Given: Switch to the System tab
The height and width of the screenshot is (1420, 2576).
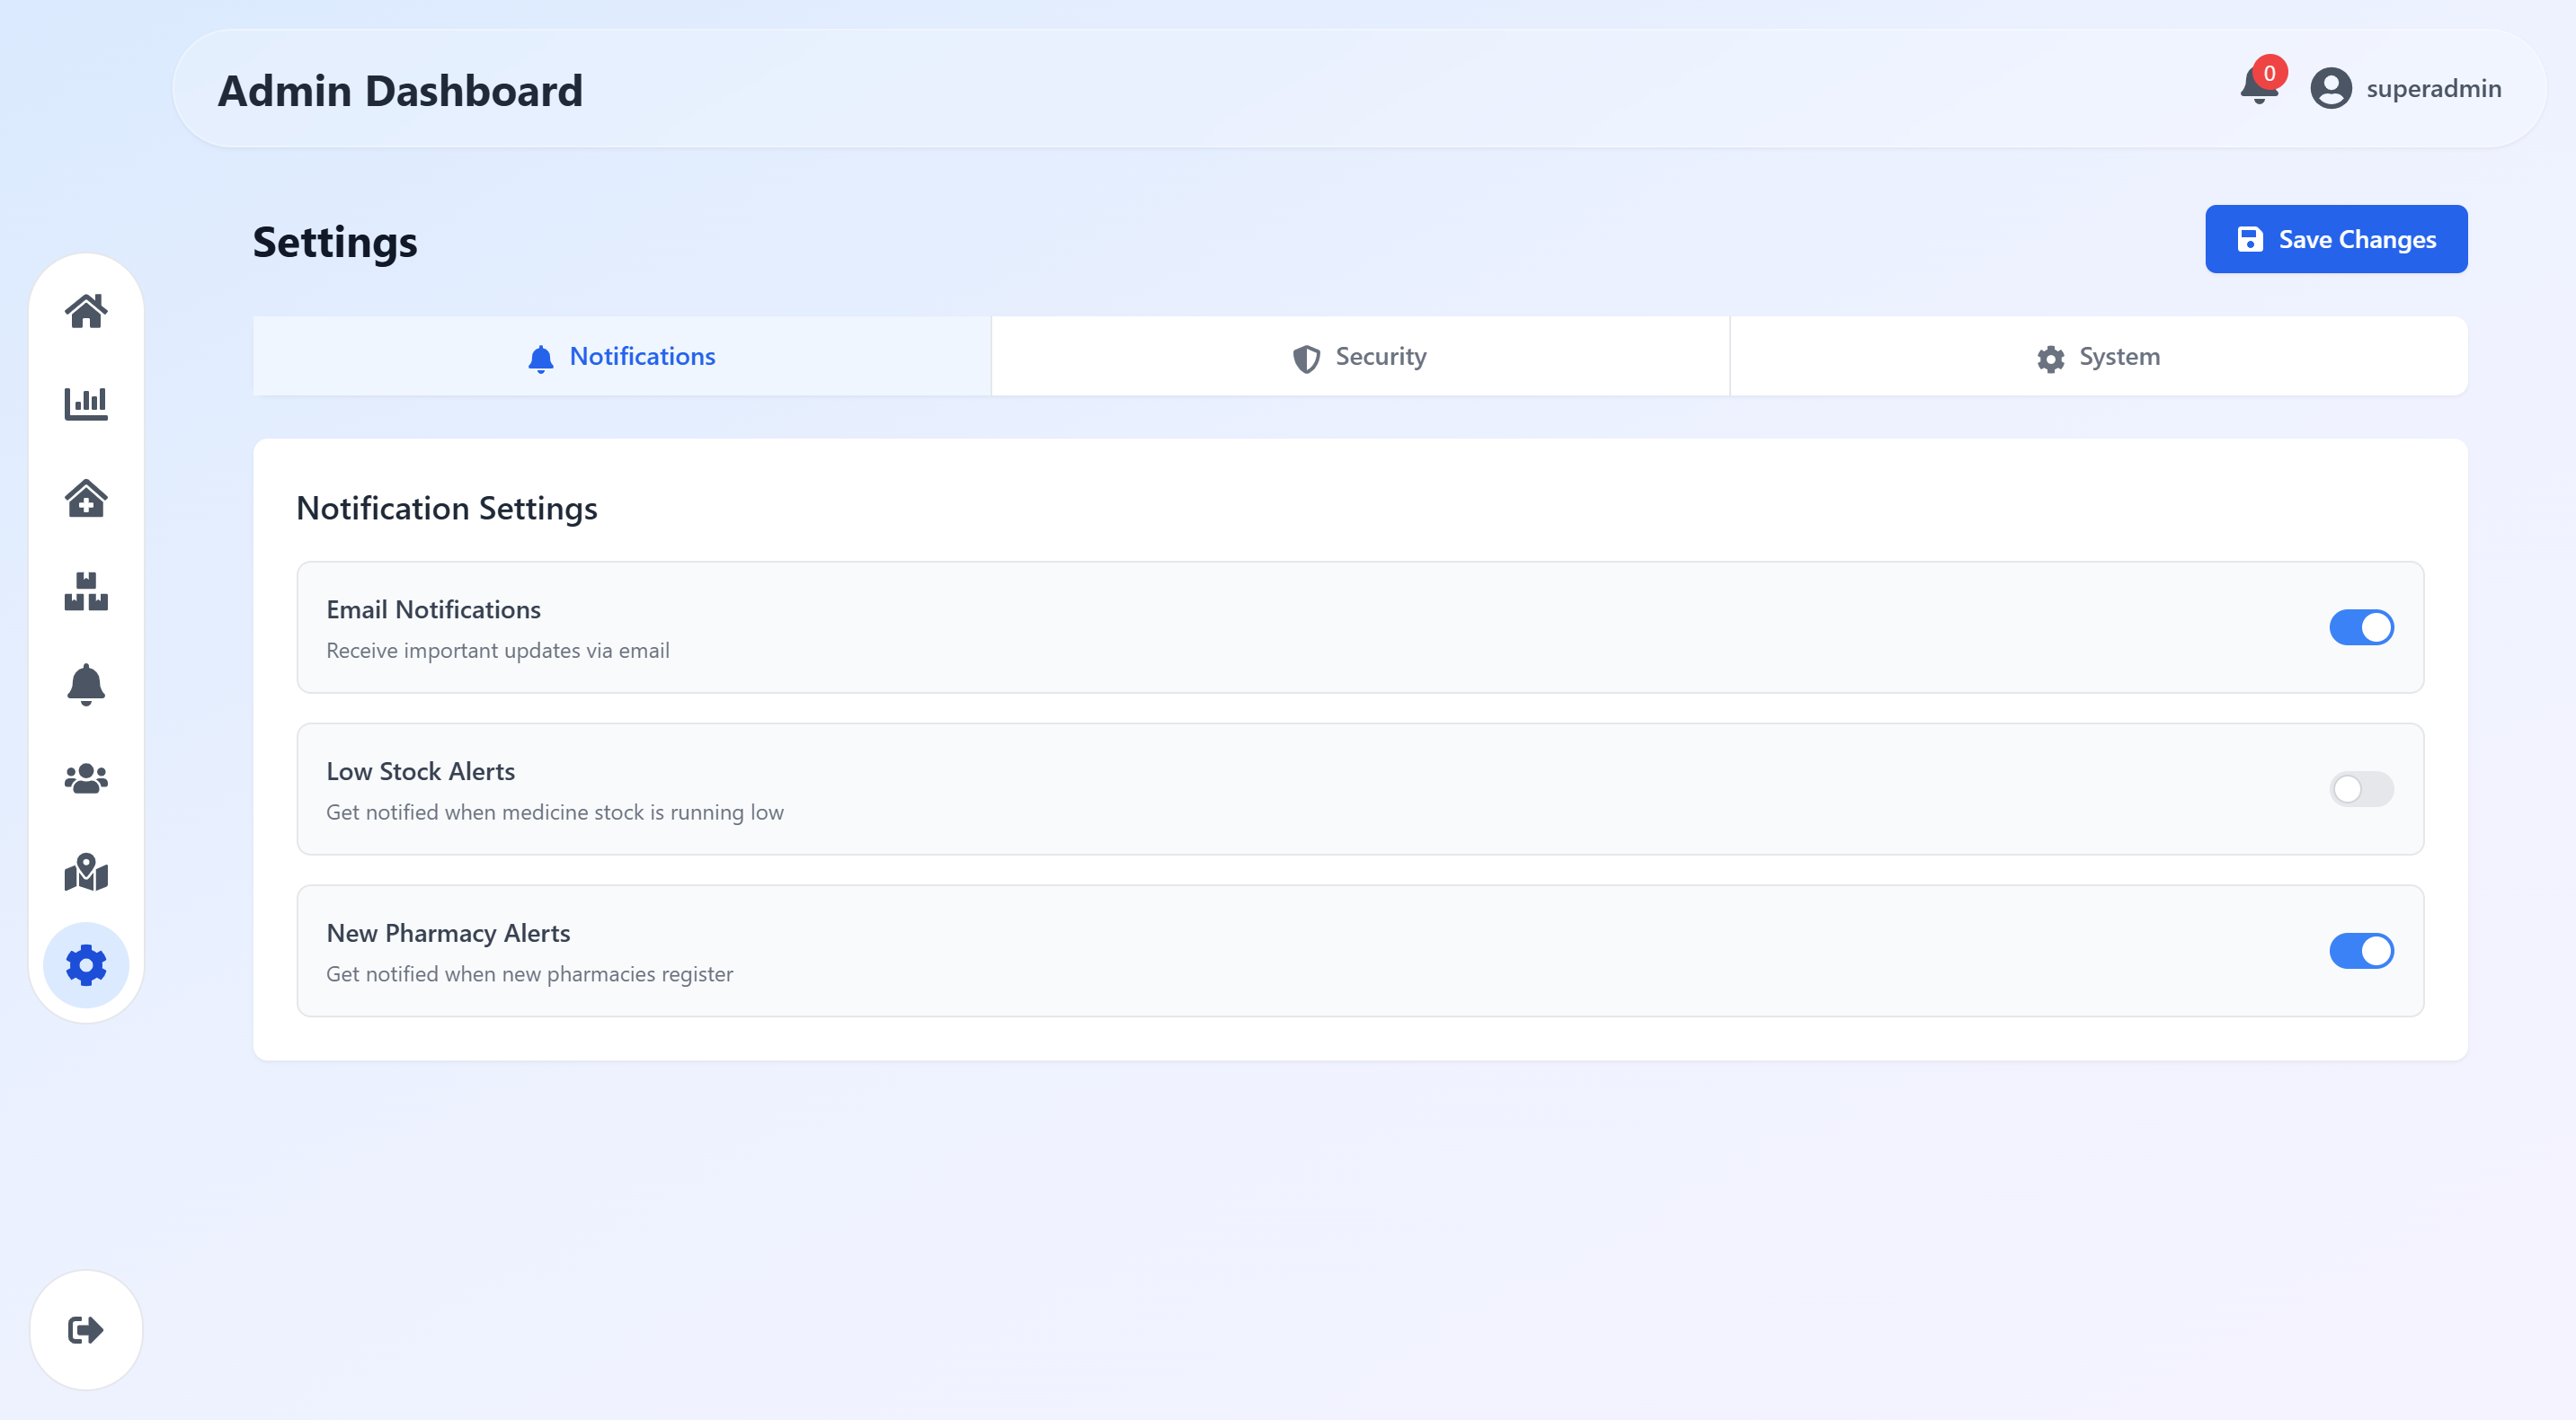Looking at the screenshot, I should [2098, 357].
